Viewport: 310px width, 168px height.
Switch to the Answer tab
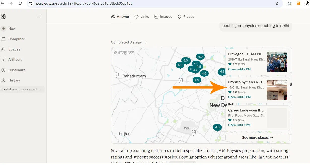[x=120, y=17]
